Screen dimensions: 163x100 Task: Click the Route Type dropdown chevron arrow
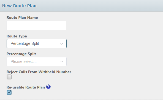coord(62,44)
